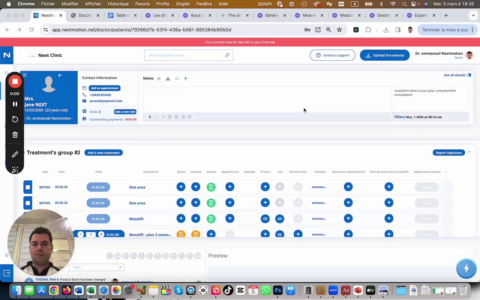Open the orange quote icon of Mesolift plan row
Screen dimensions: 480x300
point(181,234)
